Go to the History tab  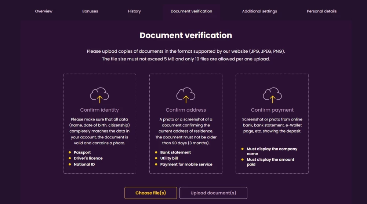tap(134, 11)
